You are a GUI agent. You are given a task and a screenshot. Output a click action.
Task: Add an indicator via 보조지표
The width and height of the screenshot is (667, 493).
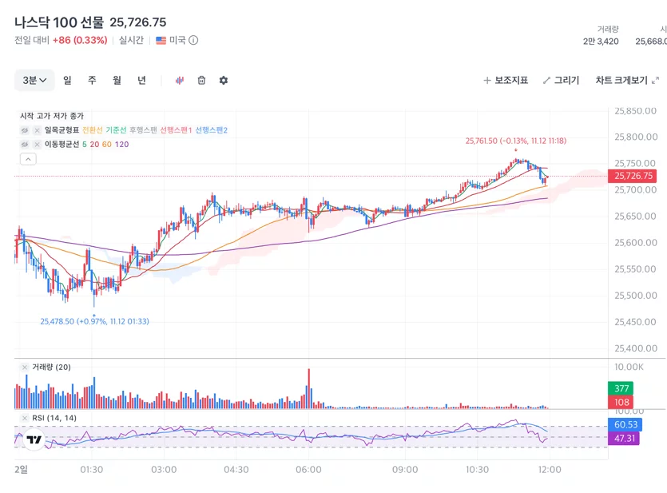[x=506, y=81]
